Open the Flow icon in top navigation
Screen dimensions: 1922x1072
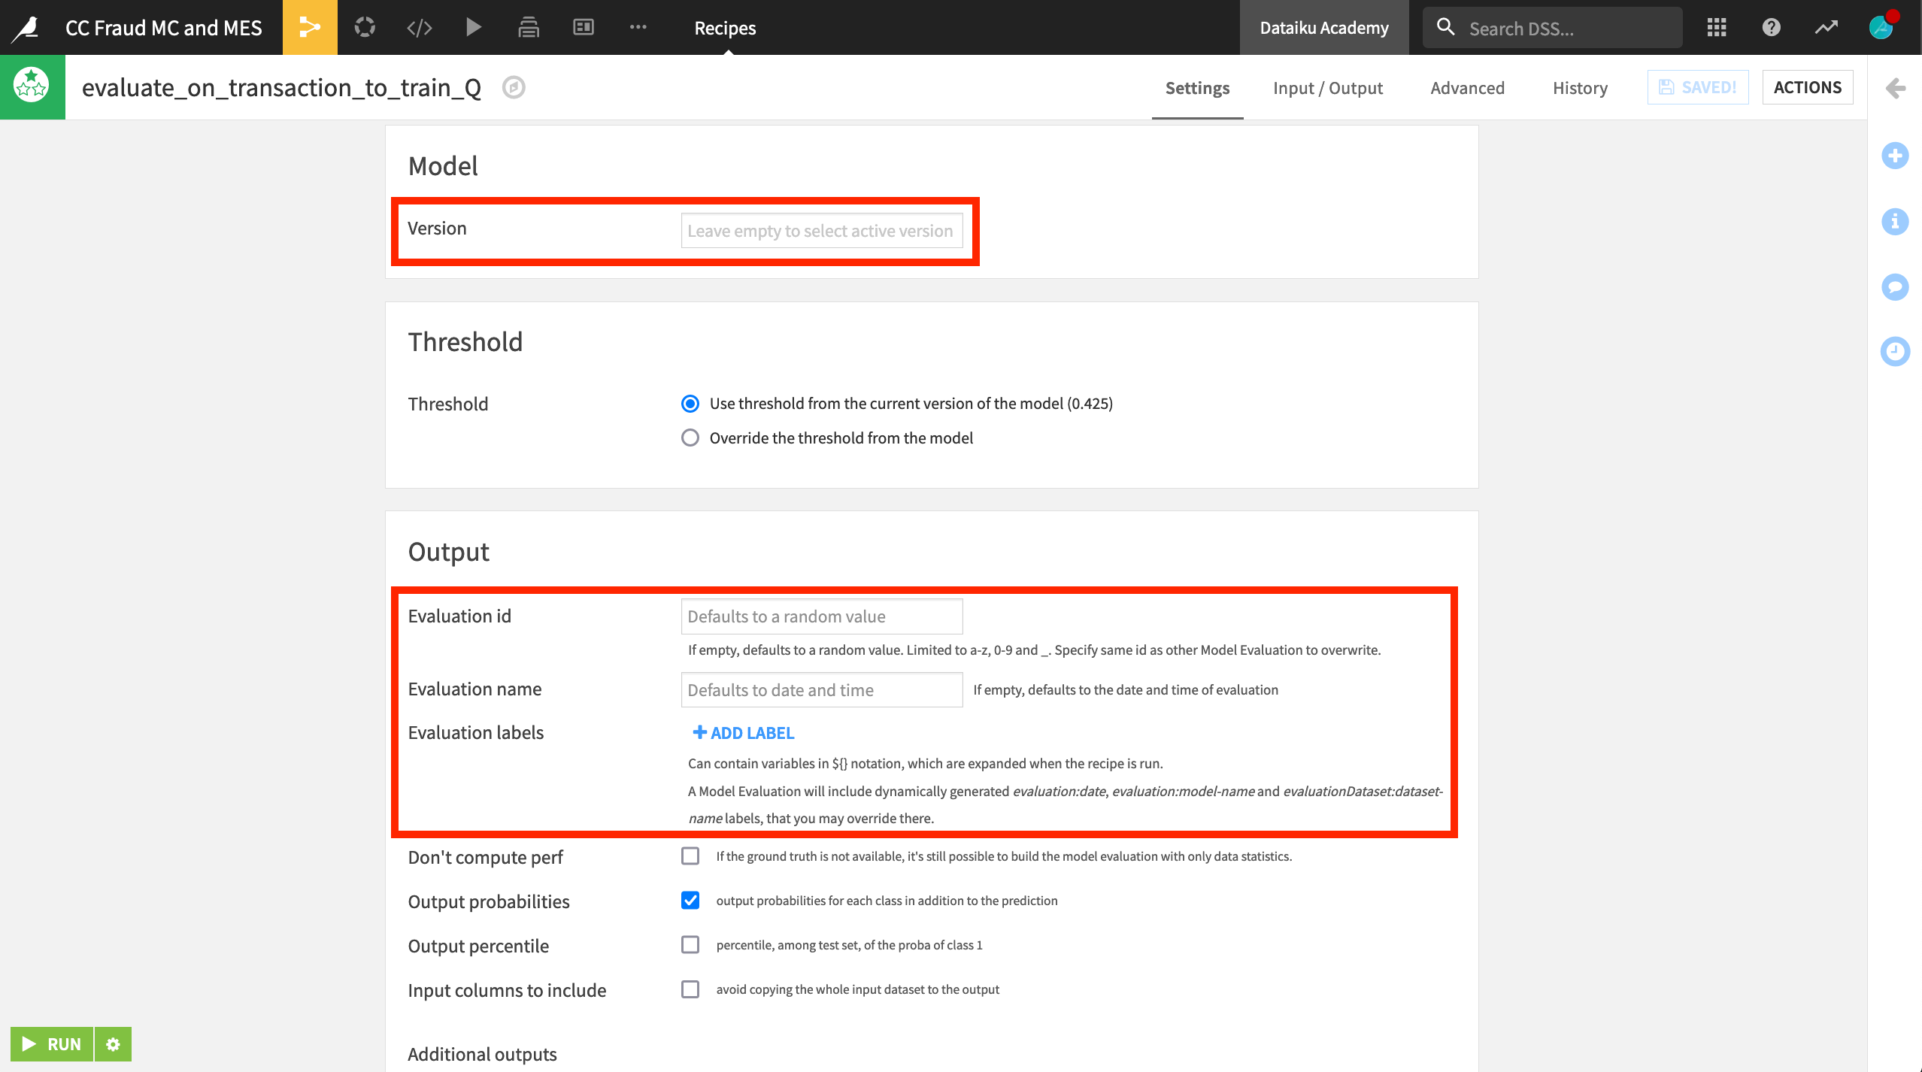click(x=309, y=28)
